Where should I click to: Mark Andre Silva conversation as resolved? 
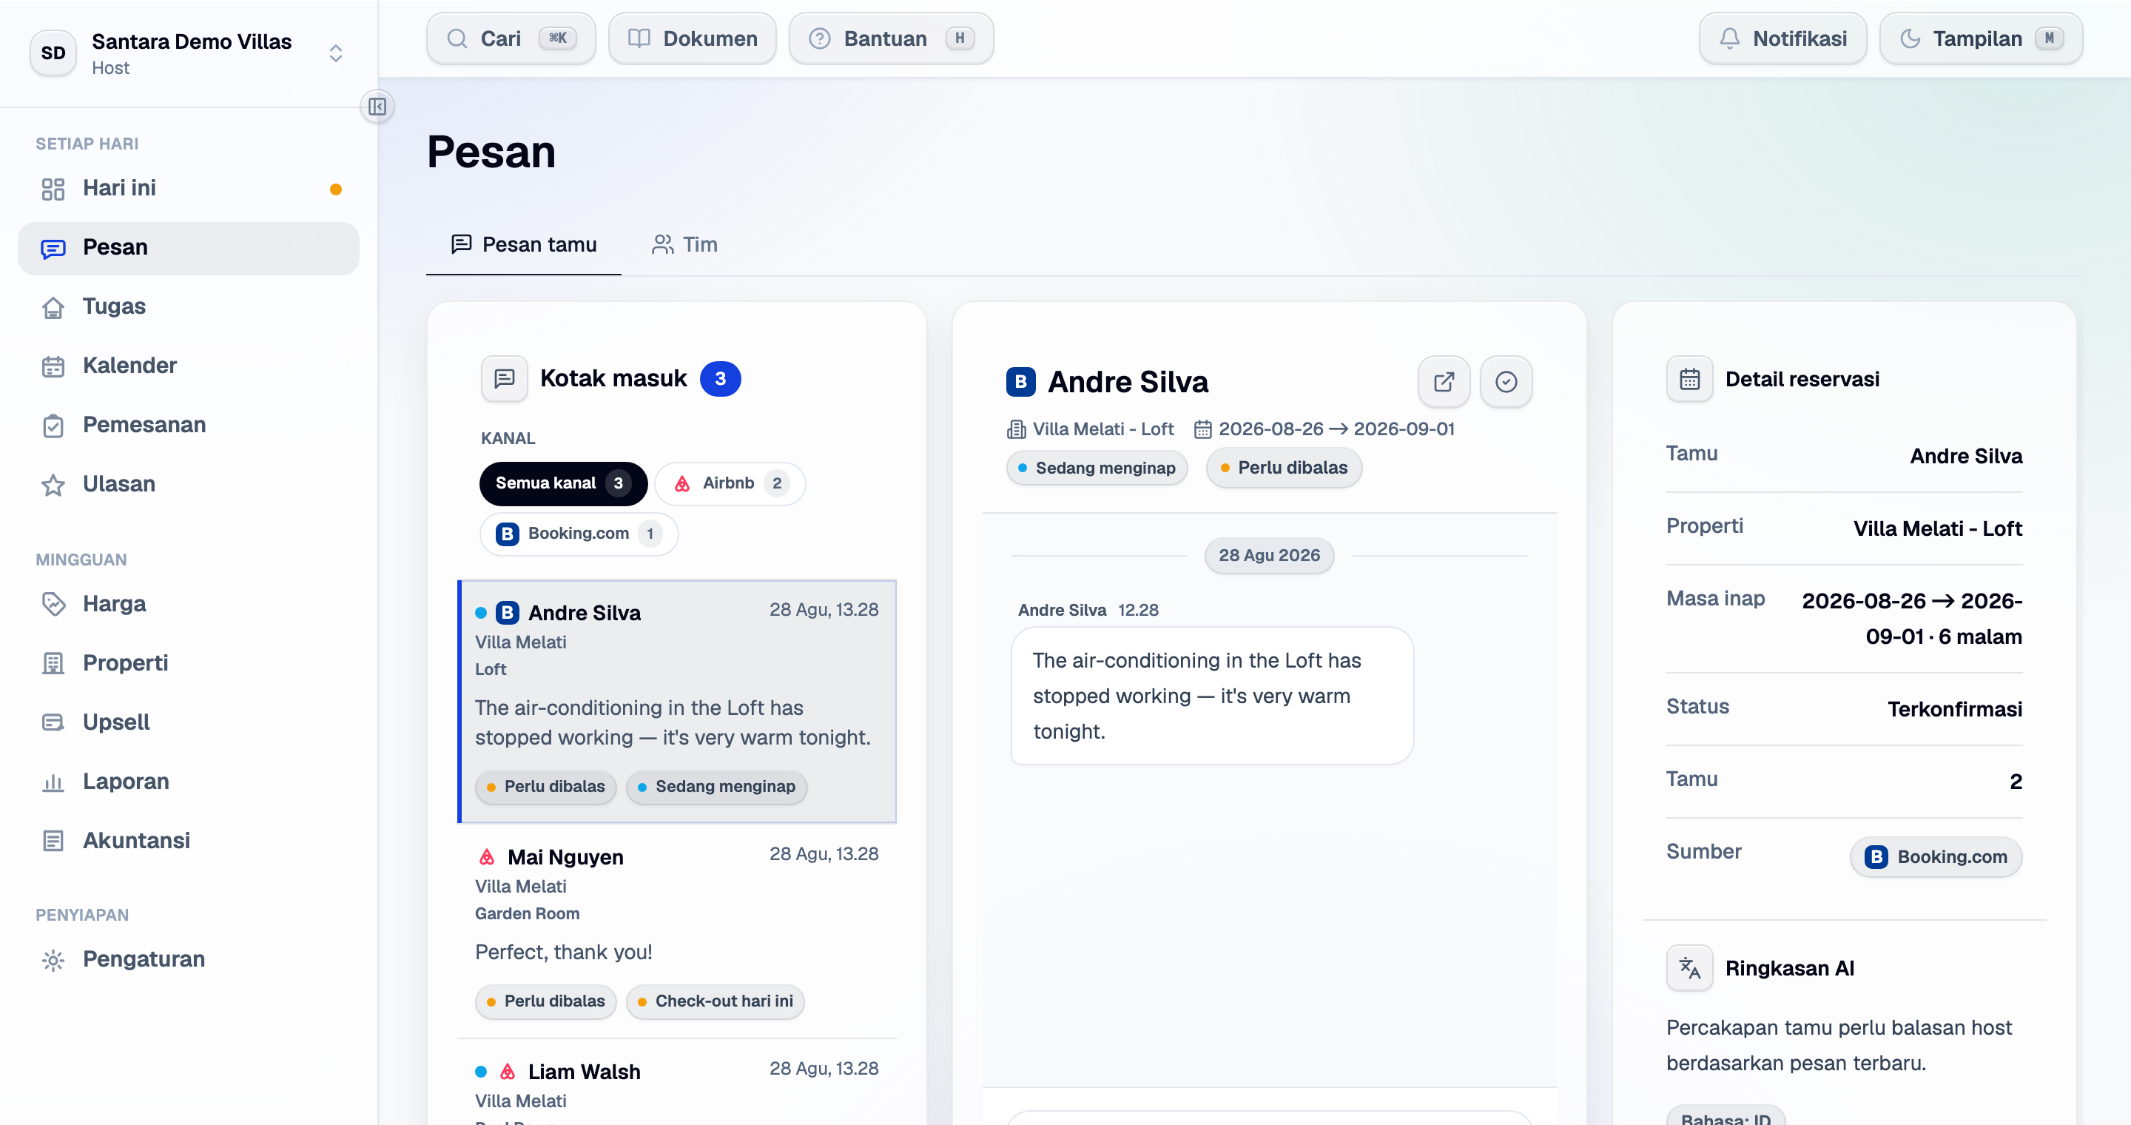click(x=1506, y=381)
